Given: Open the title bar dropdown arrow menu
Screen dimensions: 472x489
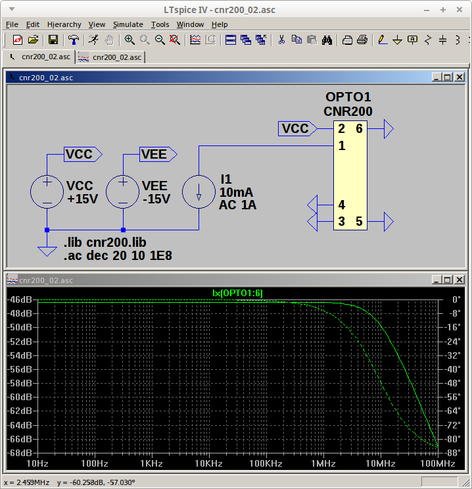Looking at the screenshot, I should coord(12,9).
